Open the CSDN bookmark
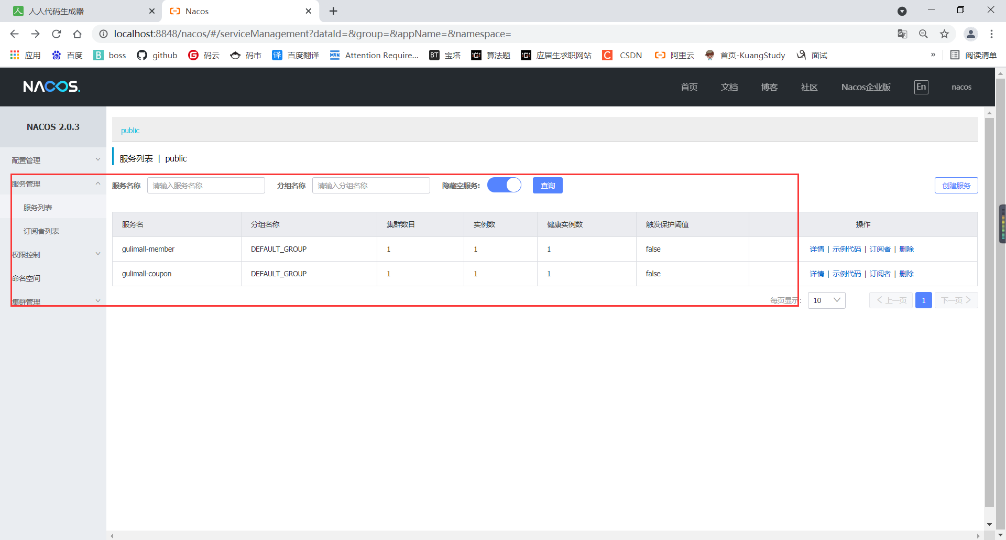Image resolution: width=1006 pixels, height=540 pixels. click(622, 55)
